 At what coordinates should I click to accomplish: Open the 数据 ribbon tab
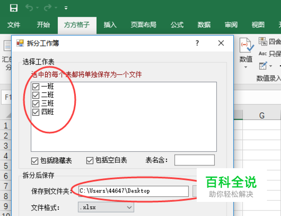click(x=204, y=25)
